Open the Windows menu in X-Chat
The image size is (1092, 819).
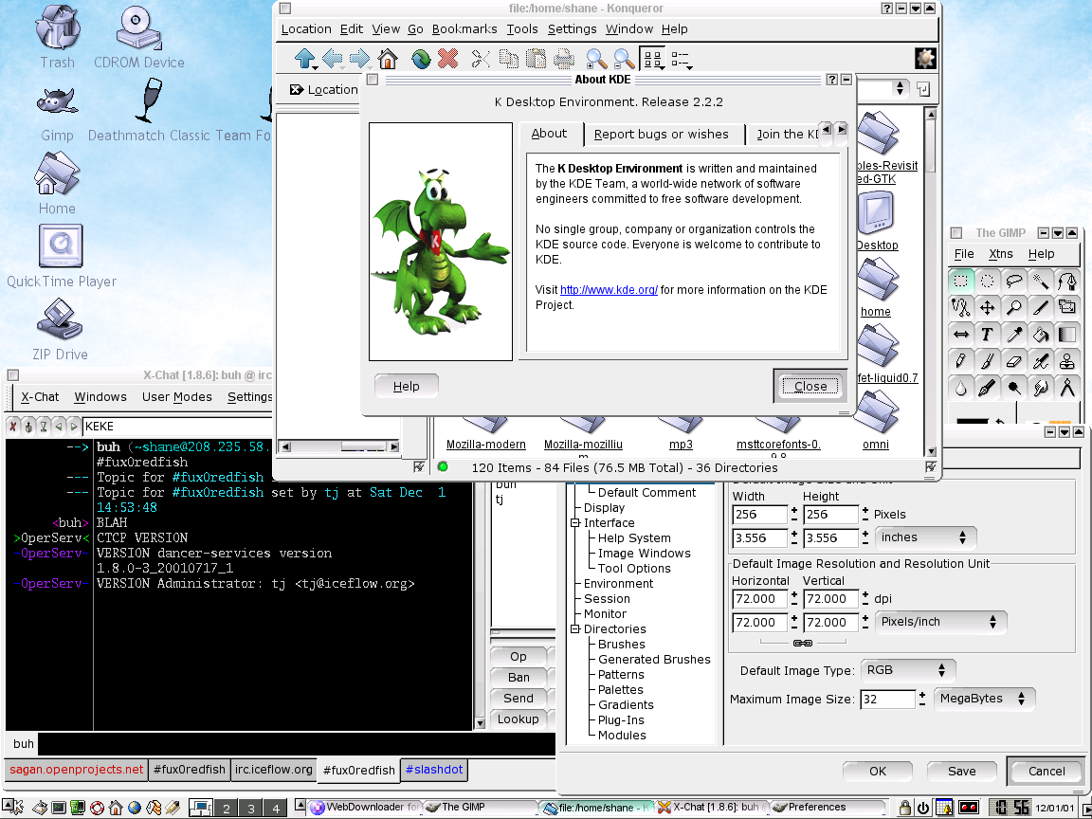point(100,396)
